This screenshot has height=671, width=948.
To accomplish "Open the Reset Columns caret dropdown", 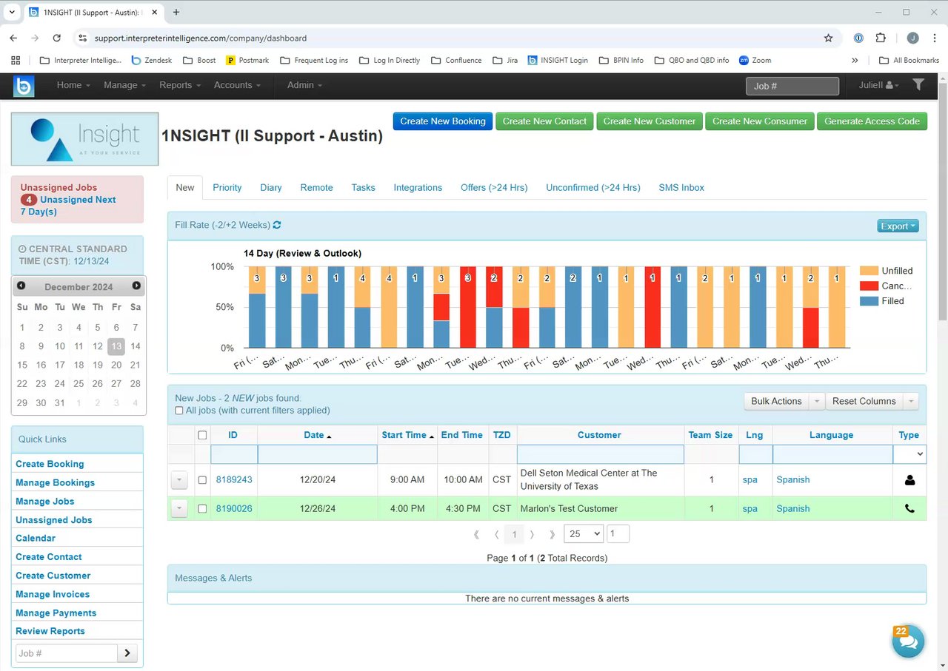I will (x=911, y=401).
